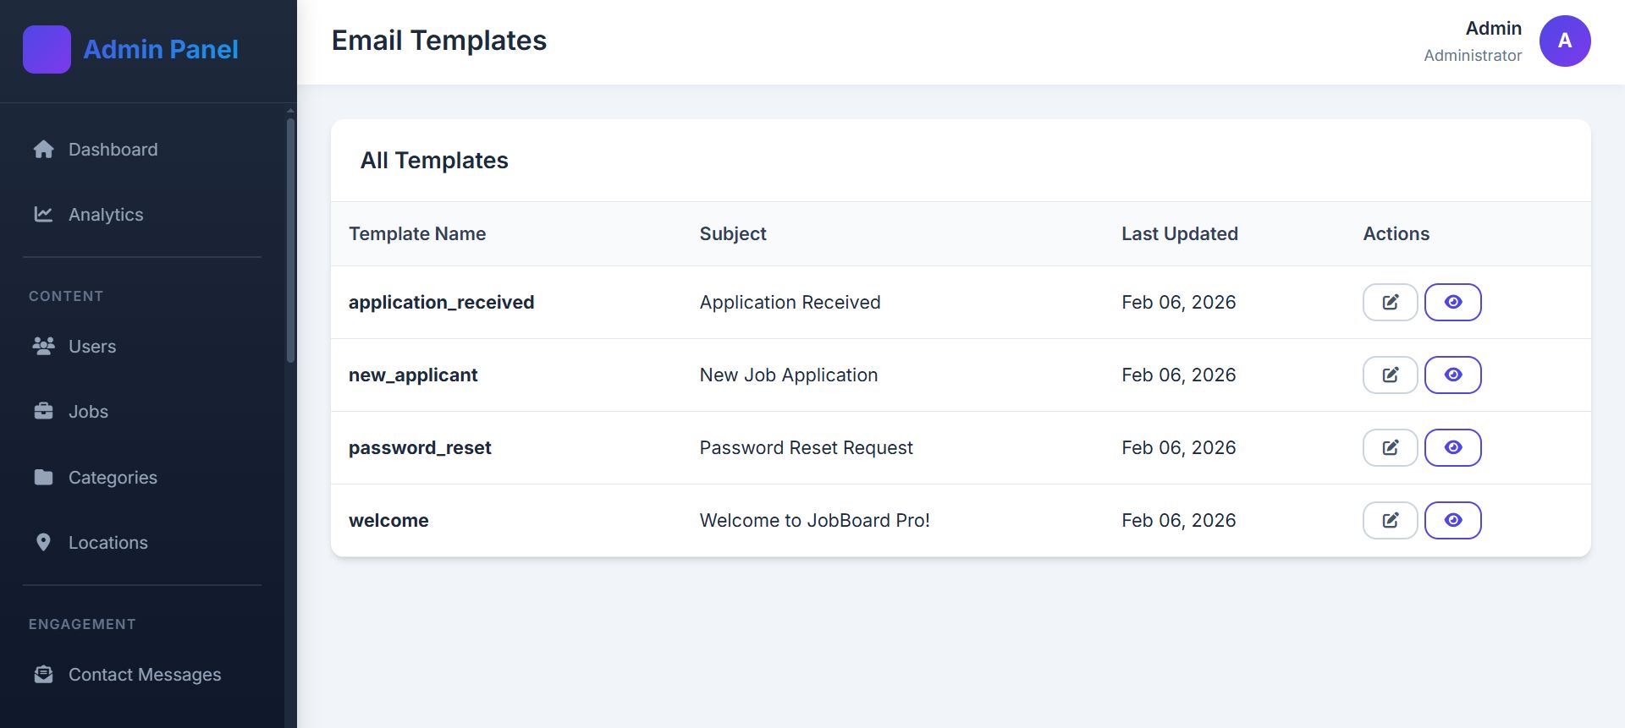Click the sidebar vertical scrollbar

tap(290, 241)
